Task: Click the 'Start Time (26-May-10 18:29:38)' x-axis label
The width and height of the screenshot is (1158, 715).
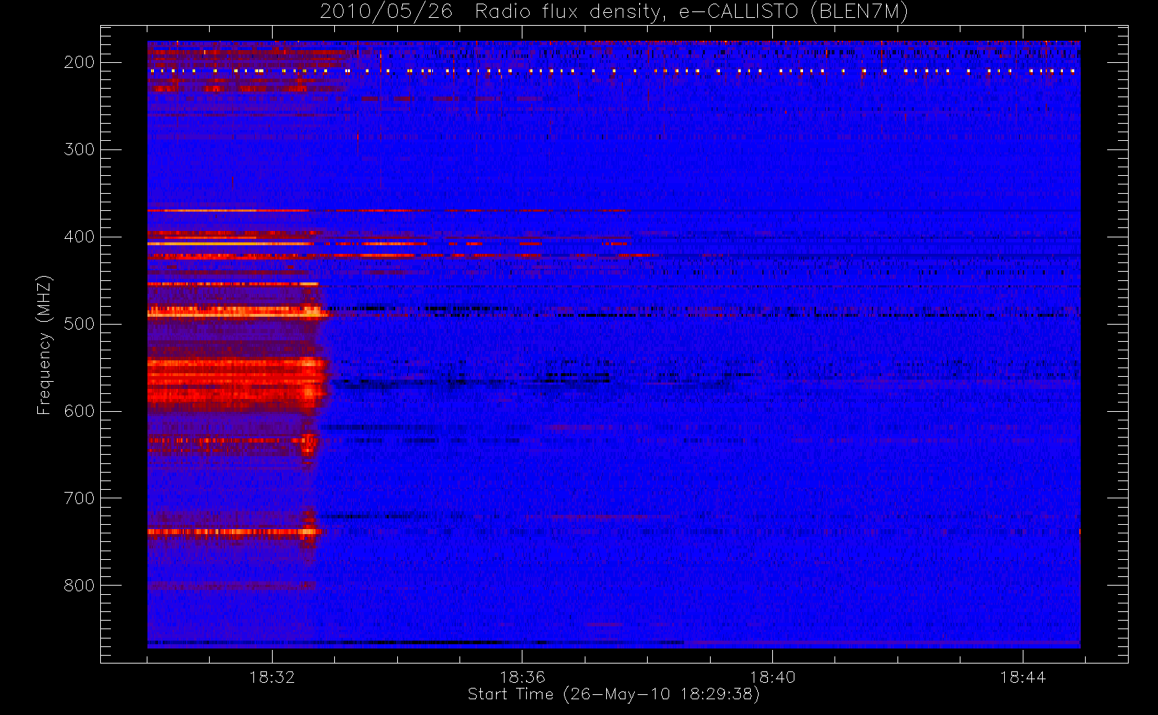Action: coord(613,694)
